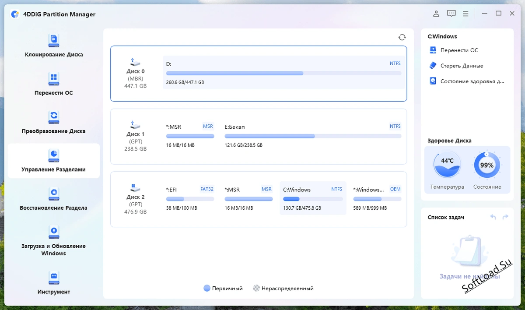Switch to Преобразование Диска section

coord(54,131)
